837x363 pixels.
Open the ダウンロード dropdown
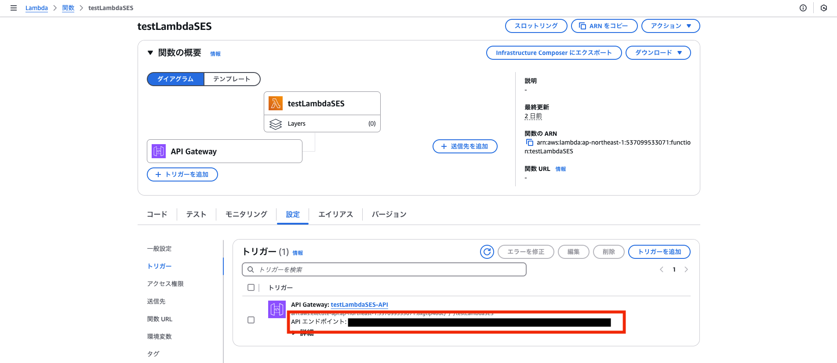[x=658, y=53]
